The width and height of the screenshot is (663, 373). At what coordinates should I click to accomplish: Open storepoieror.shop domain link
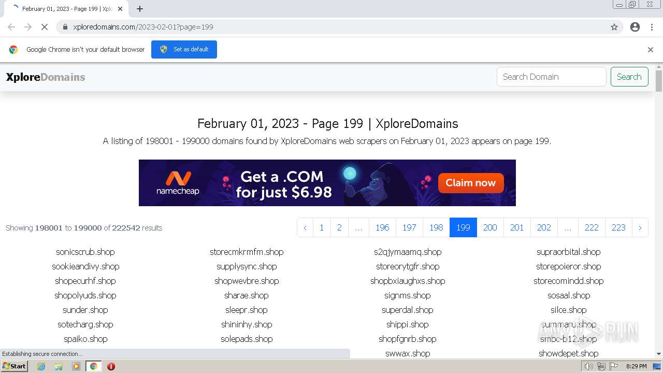click(569, 266)
